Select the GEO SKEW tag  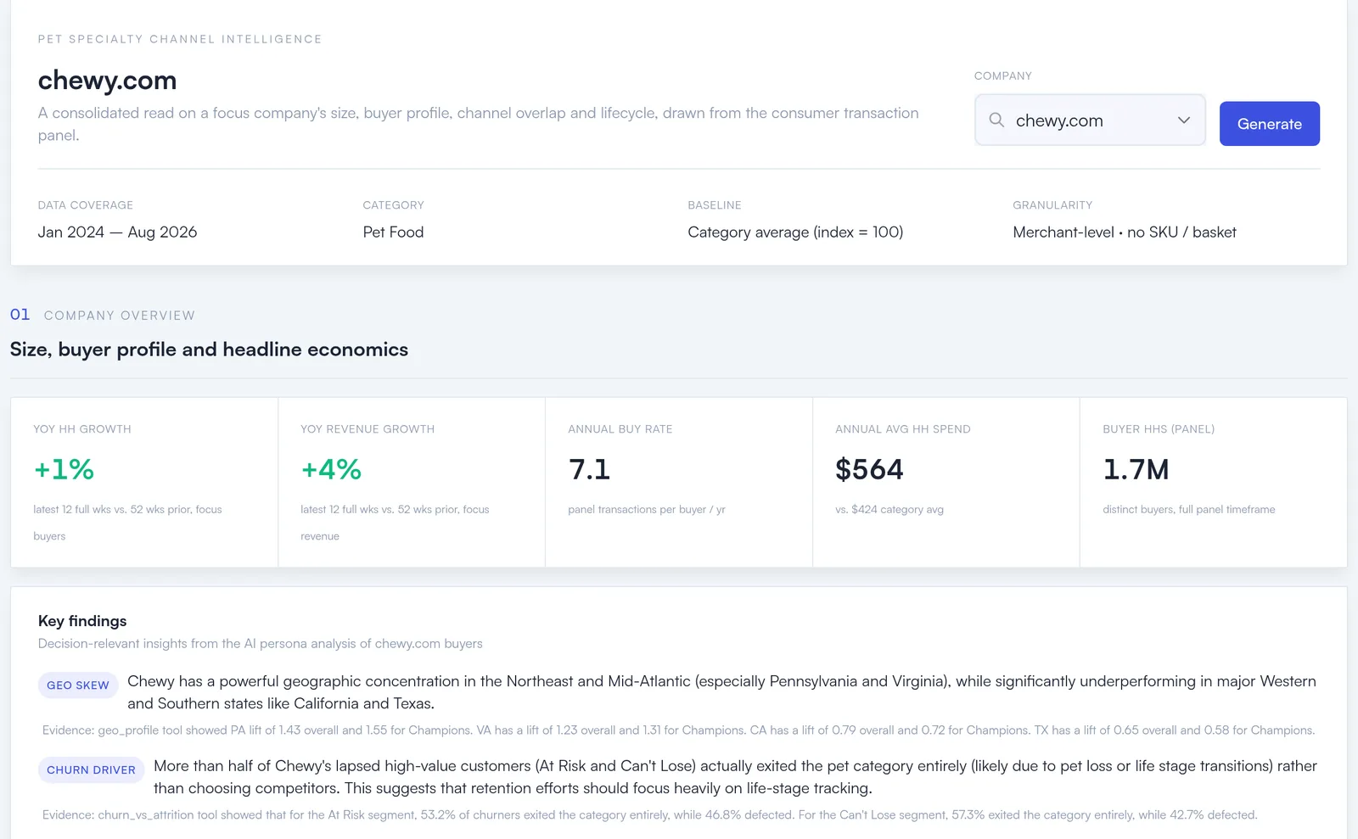[x=78, y=685]
